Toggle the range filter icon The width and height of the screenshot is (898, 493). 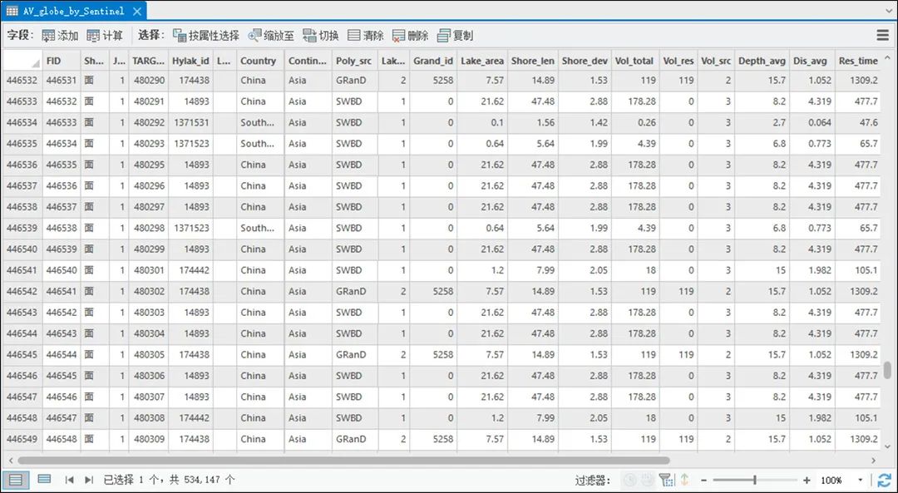point(647,480)
